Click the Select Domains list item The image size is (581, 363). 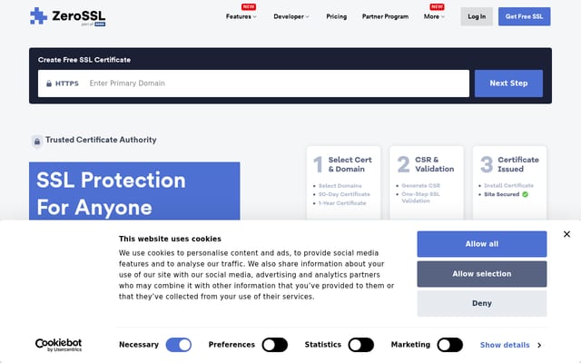(x=340, y=185)
